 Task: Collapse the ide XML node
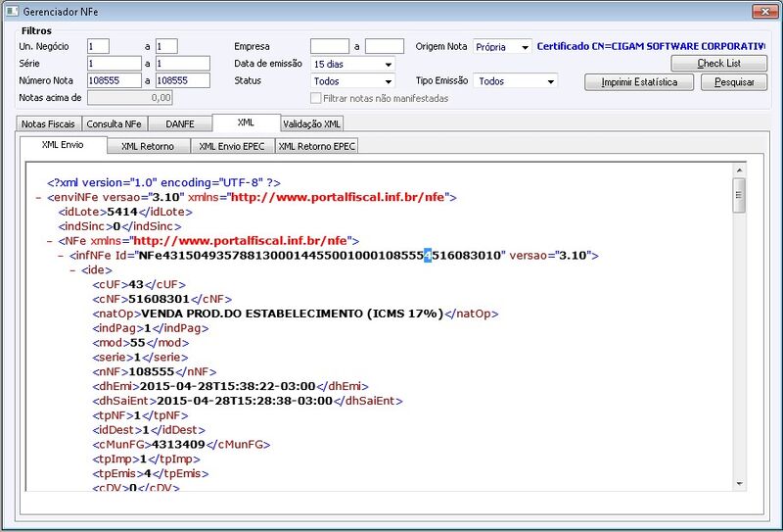[x=72, y=270]
